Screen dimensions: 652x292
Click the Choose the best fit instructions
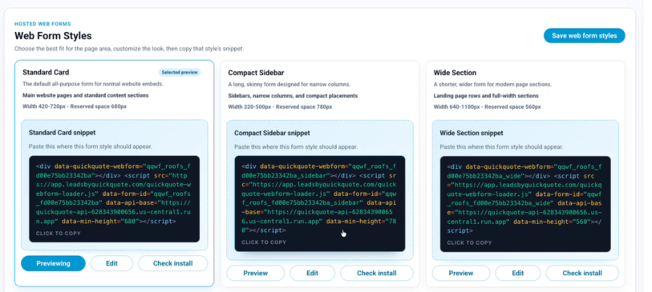(x=129, y=49)
